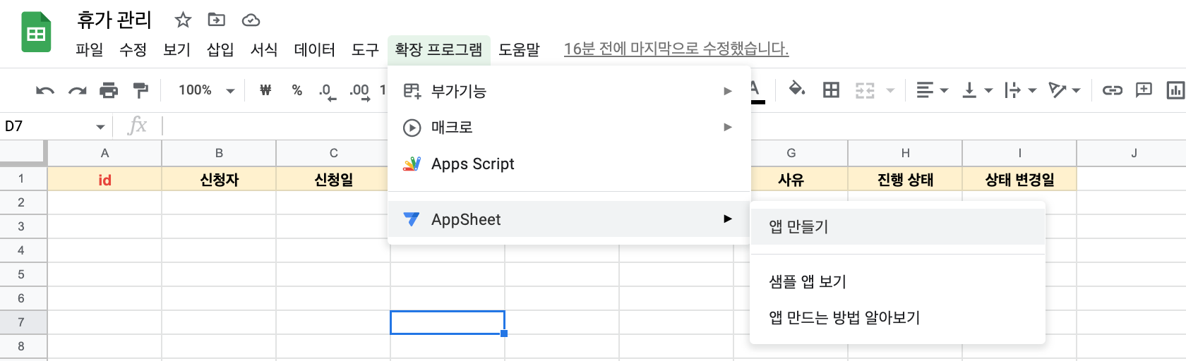Open vertical align dropdown
The height and width of the screenshot is (361, 1186).
(x=977, y=90)
